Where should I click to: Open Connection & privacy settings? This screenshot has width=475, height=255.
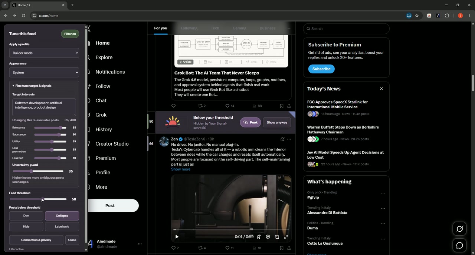(x=36, y=240)
